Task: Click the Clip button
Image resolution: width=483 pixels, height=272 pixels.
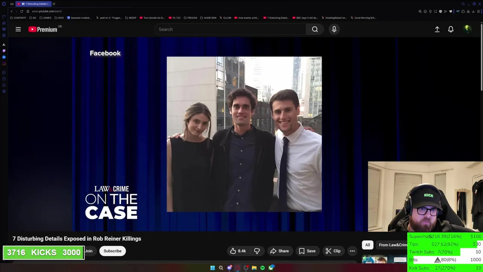Action: click(333, 251)
